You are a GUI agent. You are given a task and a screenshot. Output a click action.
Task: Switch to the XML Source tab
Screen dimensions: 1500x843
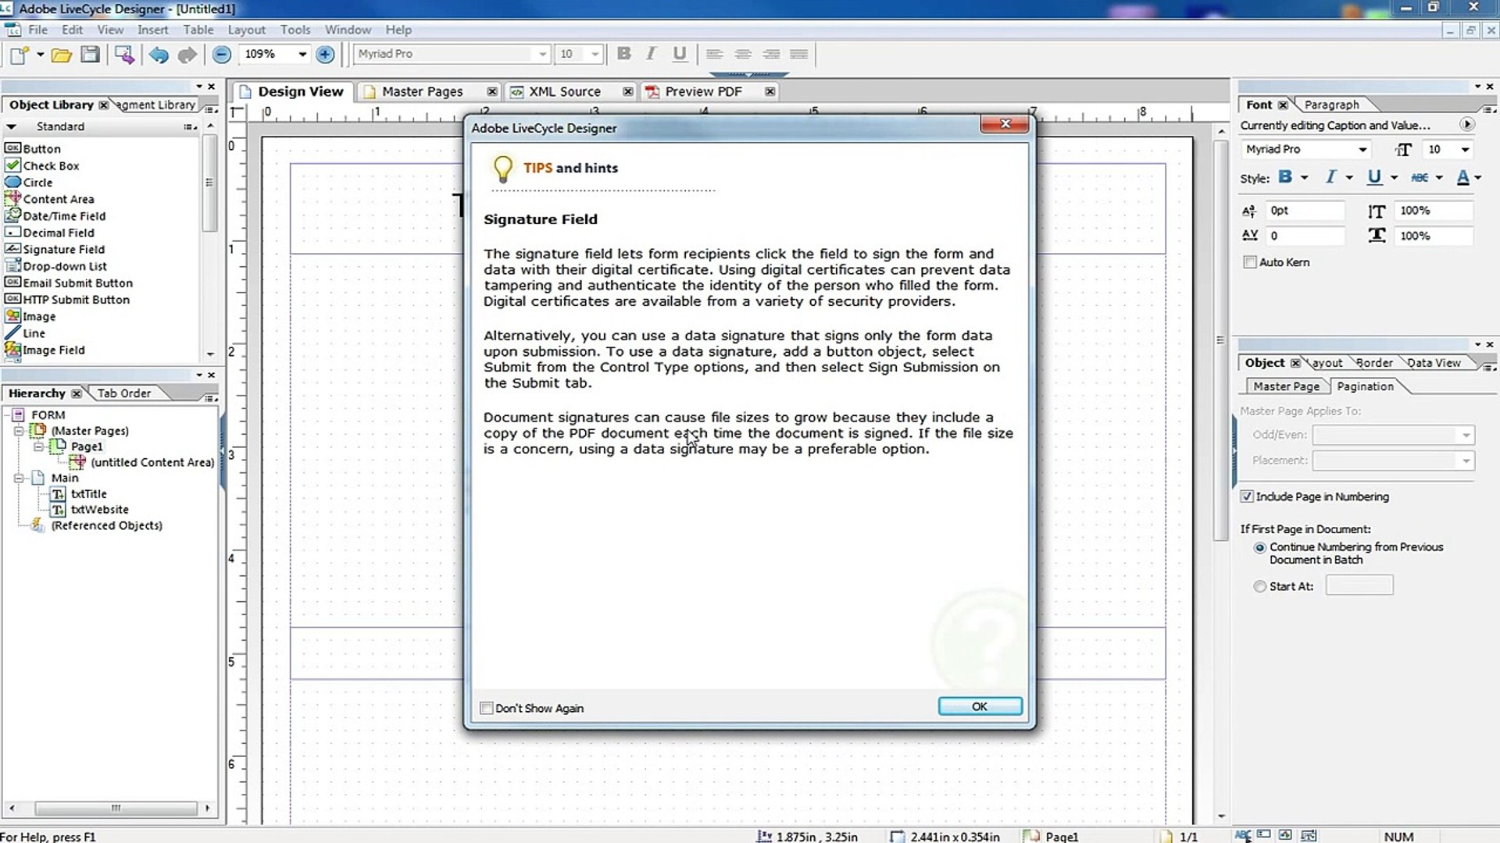[x=564, y=91]
